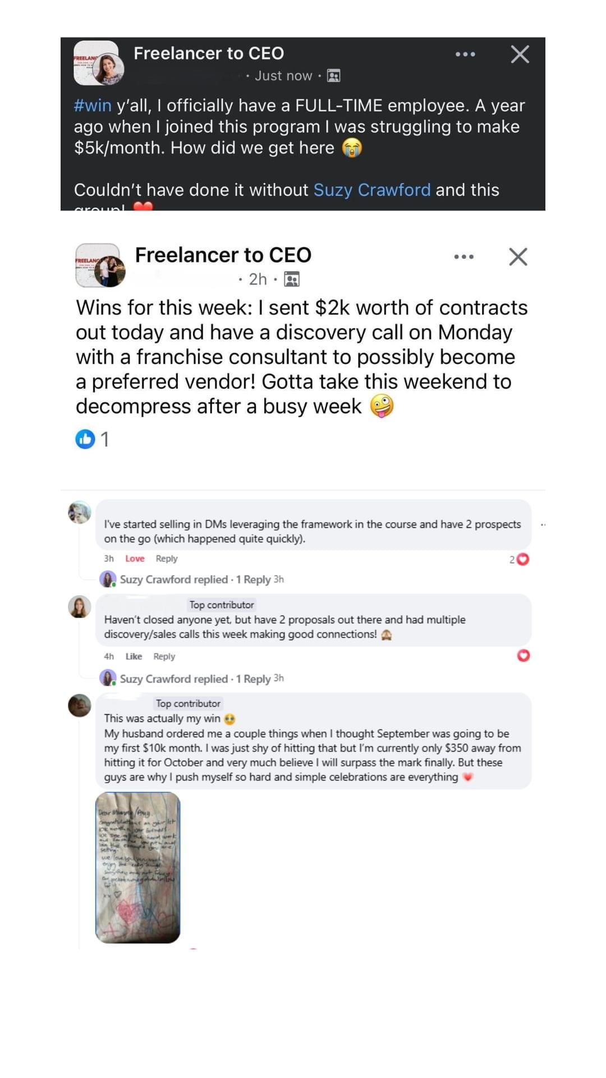
Task: Toggle Love on the DMs selling comment
Action: pyautogui.click(x=135, y=559)
